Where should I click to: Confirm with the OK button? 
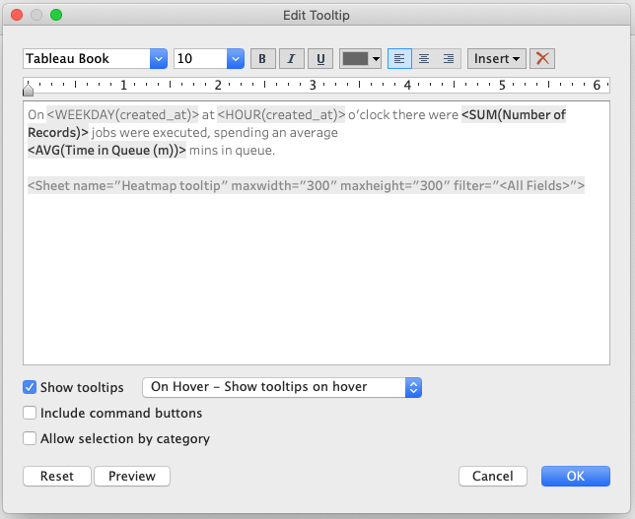[575, 476]
